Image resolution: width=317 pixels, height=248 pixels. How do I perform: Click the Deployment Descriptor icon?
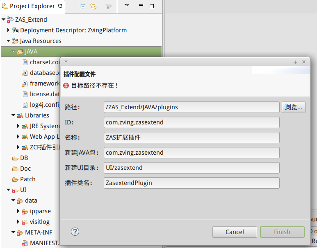[x=15, y=30]
